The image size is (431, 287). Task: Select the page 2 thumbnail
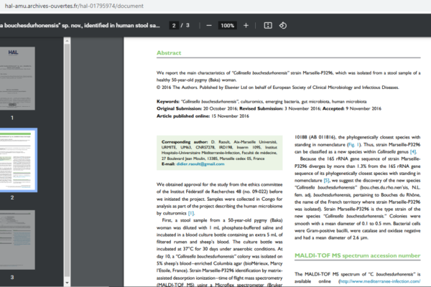(x=18, y=160)
